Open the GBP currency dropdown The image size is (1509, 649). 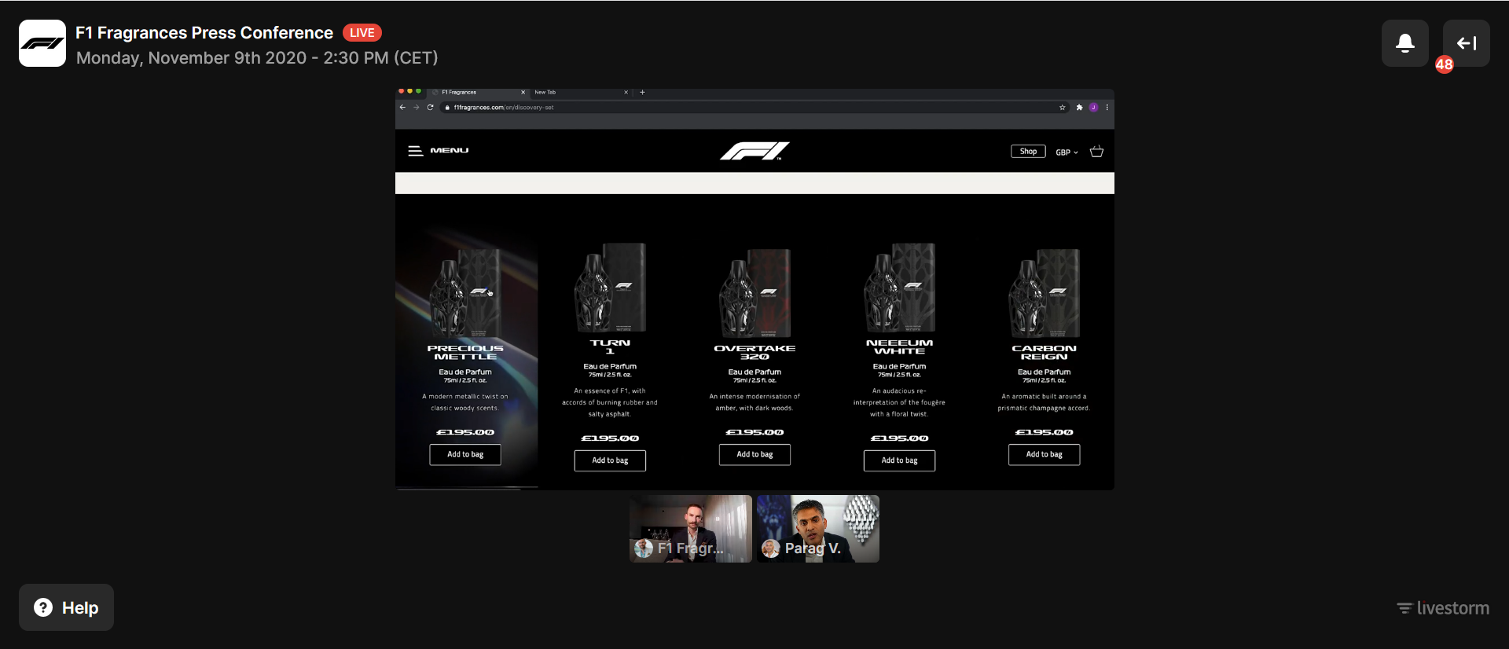[1067, 152]
